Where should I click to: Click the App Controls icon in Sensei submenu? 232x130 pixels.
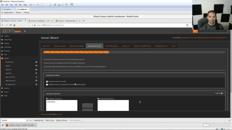36,77
